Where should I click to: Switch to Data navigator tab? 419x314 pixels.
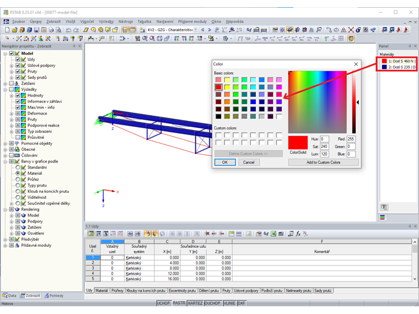[x=9, y=296]
